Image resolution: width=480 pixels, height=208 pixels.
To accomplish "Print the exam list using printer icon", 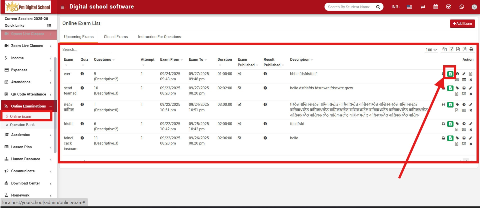I will coord(471,49).
